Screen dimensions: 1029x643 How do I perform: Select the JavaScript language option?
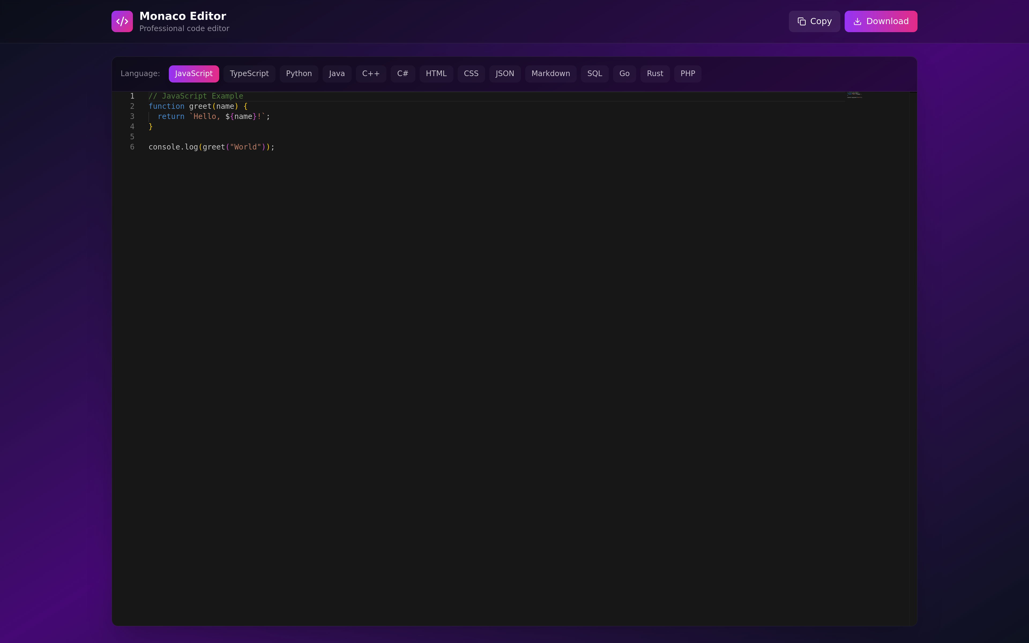pos(193,74)
